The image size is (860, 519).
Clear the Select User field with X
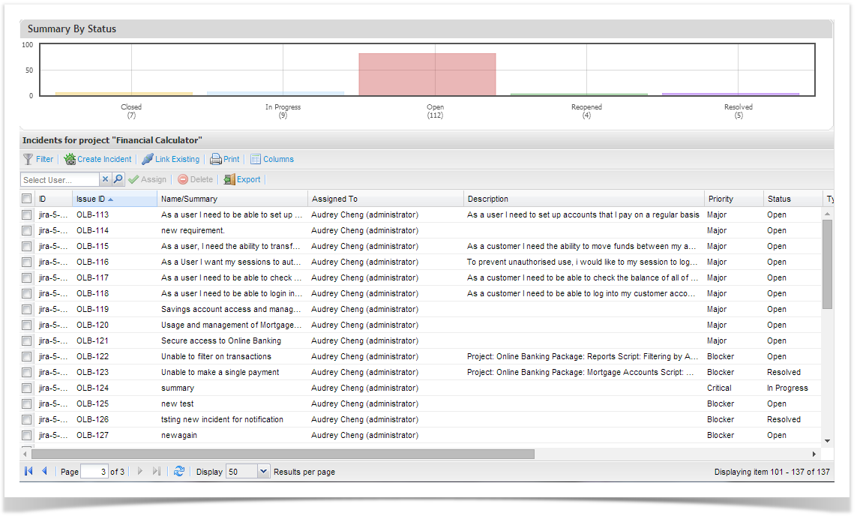pyautogui.click(x=105, y=179)
